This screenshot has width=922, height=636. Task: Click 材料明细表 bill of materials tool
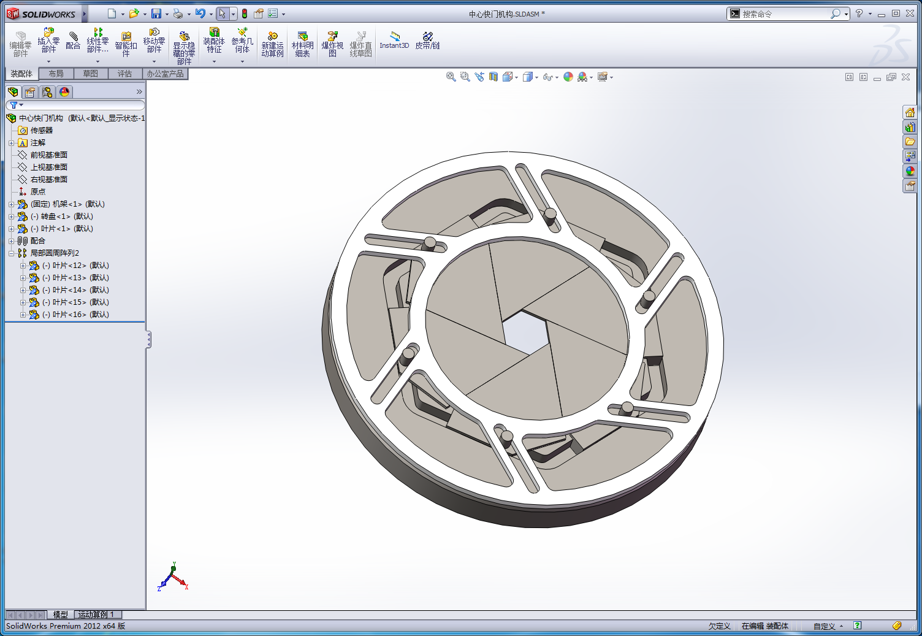[302, 44]
